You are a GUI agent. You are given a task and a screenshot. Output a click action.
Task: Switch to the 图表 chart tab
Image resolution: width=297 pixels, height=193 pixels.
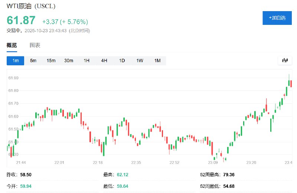pos(35,45)
